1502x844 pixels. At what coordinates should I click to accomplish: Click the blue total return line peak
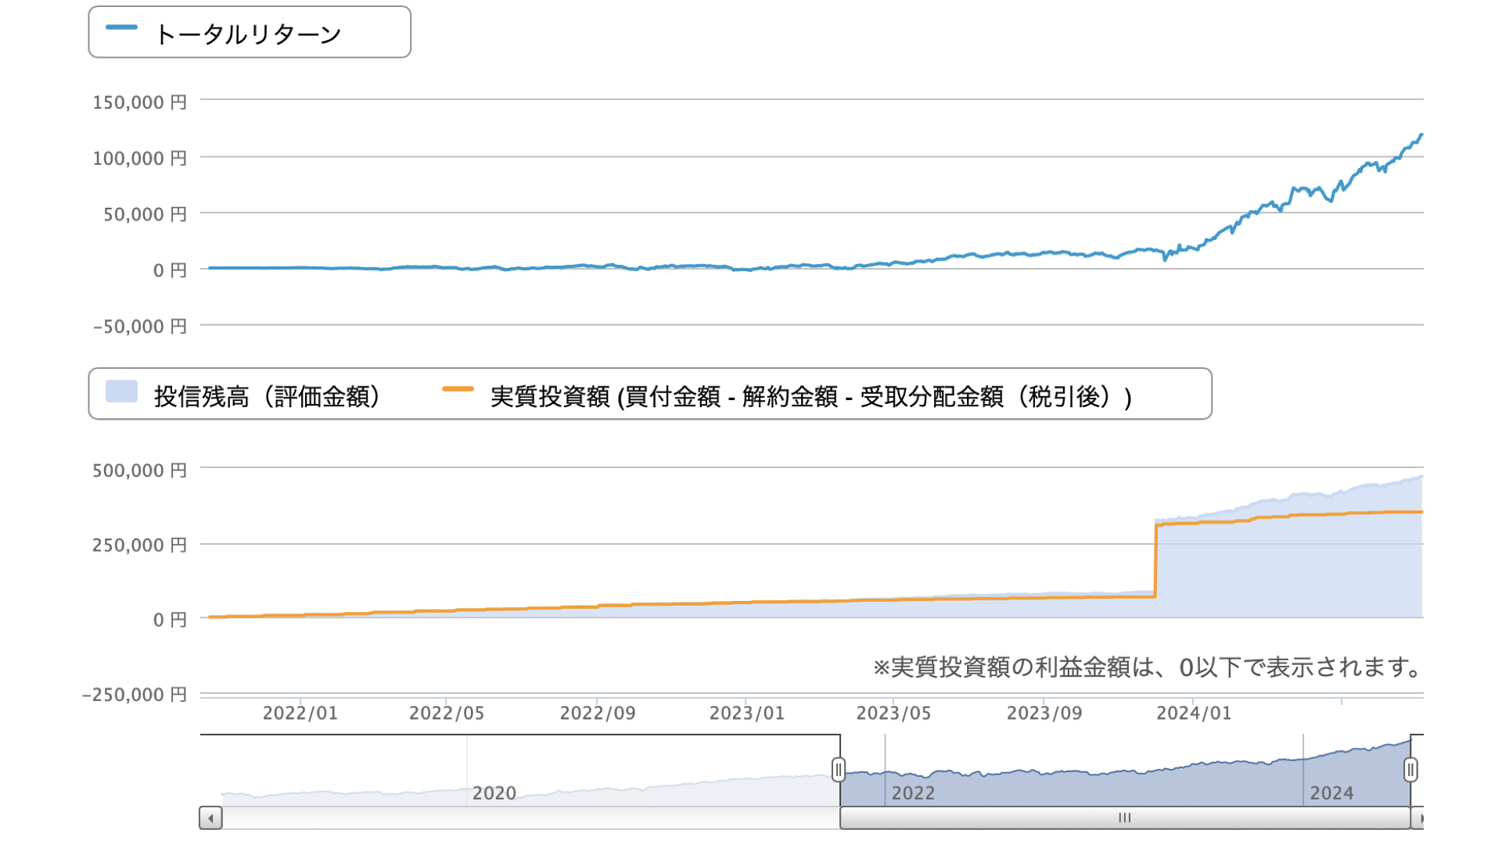tap(1421, 135)
